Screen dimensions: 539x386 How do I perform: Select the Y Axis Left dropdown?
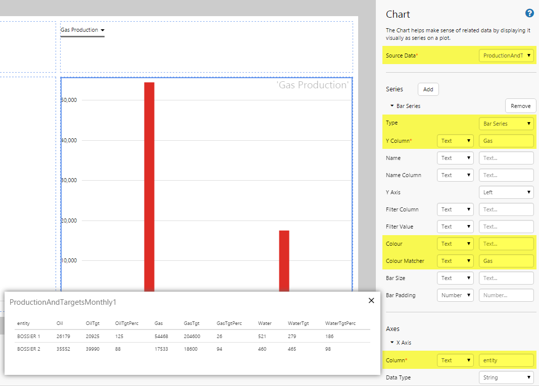coord(506,192)
